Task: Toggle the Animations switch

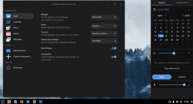Action: 114,57
